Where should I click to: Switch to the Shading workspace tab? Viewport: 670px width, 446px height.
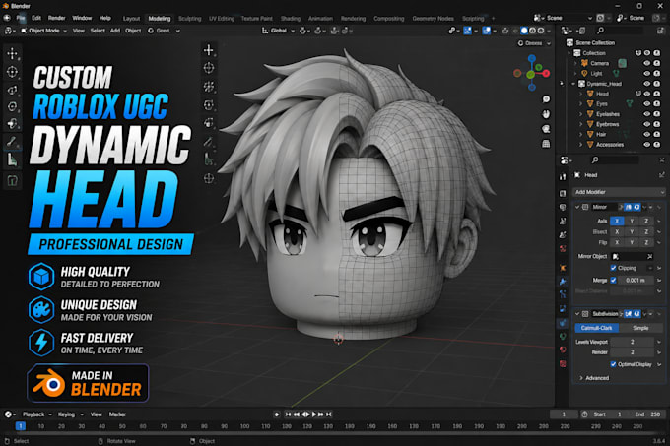291,19
